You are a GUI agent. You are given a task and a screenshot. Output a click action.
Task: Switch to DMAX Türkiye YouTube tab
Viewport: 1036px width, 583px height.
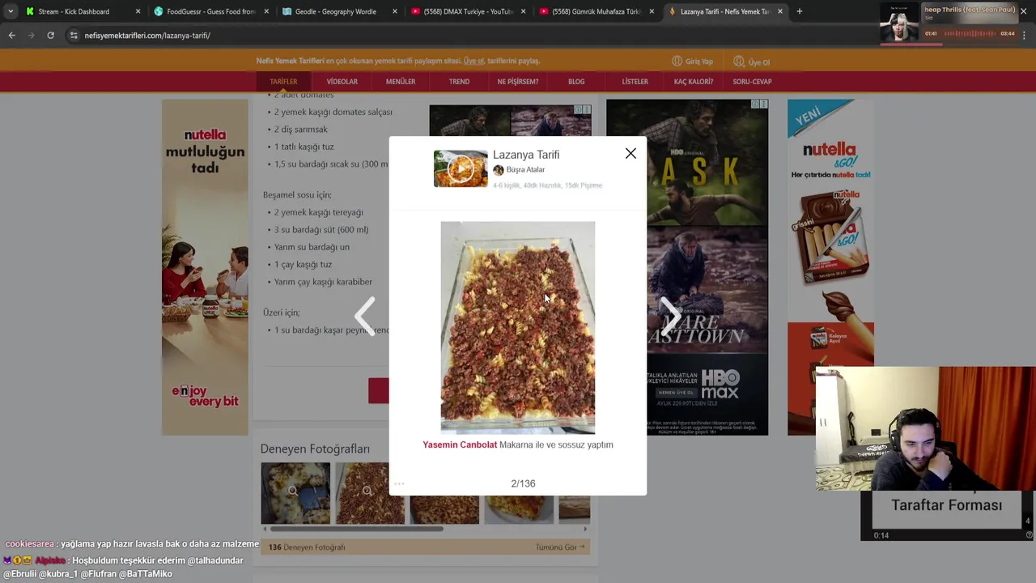[468, 11]
